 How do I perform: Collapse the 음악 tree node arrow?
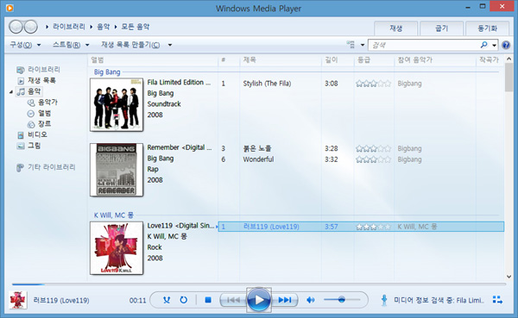point(11,91)
